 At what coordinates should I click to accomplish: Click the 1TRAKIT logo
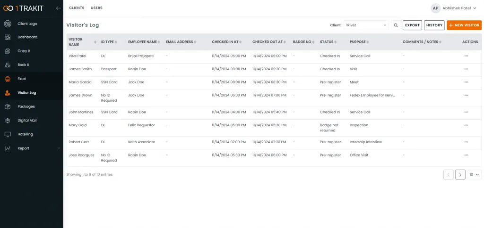pyautogui.click(x=24, y=8)
